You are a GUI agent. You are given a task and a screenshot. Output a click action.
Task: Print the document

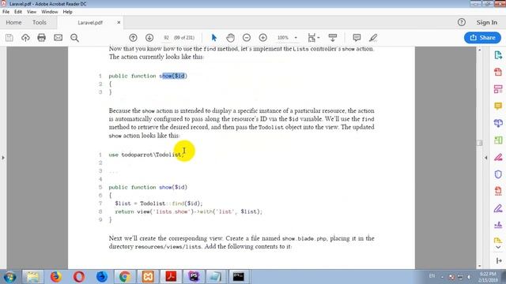(42, 38)
